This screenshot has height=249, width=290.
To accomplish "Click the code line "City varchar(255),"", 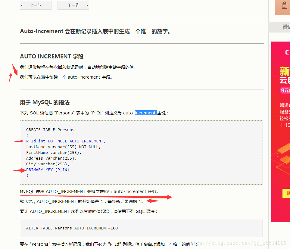I will click(x=48, y=164).
